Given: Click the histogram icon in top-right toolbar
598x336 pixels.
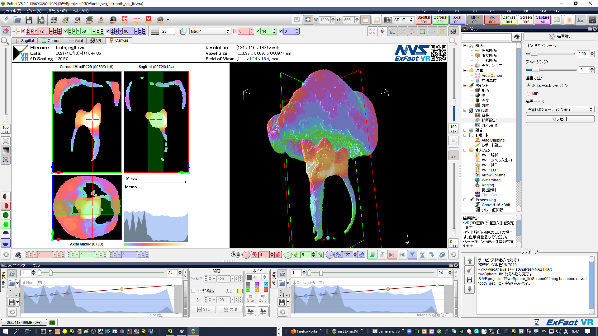Looking at the screenshot, I should [x=581, y=20].
